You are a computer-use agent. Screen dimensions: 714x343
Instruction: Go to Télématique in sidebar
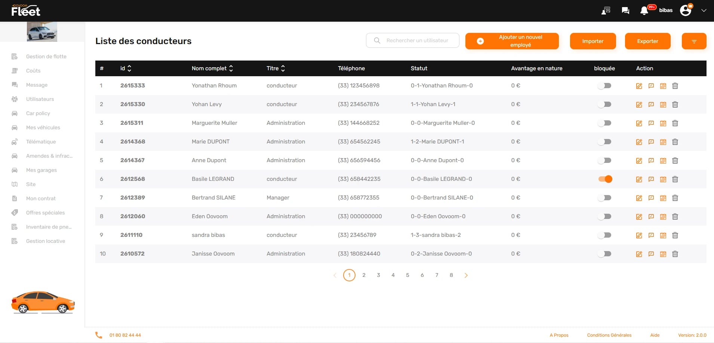click(41, 142)
